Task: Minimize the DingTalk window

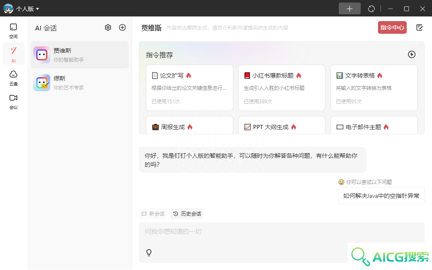Action: (x=390, y=9)
